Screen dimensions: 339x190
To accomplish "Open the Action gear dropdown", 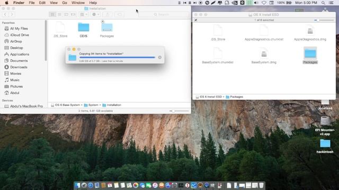I will pyautogui.click(x=95, y=14).
